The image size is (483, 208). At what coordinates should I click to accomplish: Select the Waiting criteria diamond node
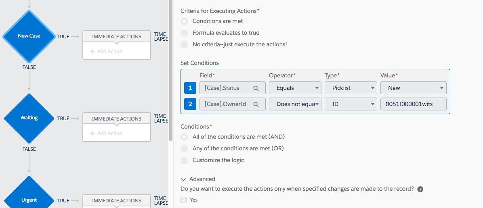(29, 118)
